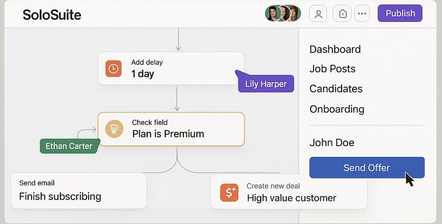442x224 pixels.
Task: Open the High value customer deal node
Action: point(289,192)
